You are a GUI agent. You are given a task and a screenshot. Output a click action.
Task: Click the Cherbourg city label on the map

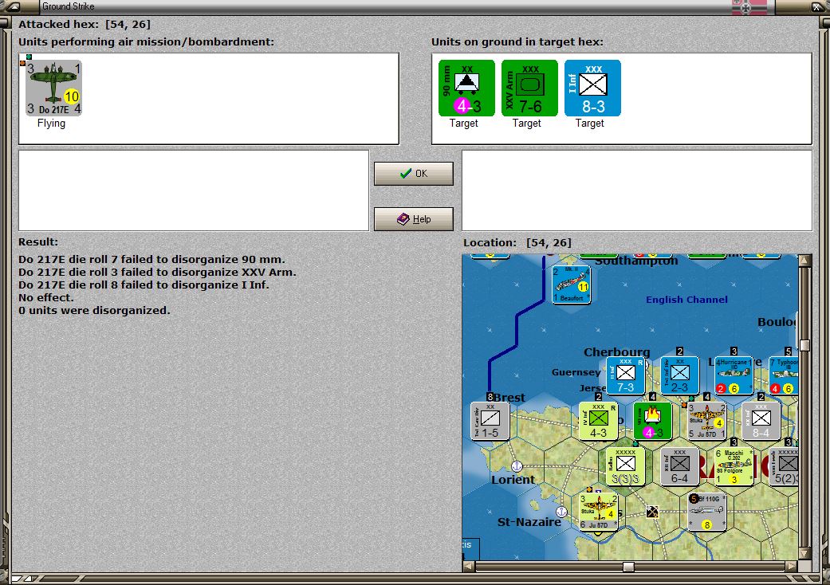pos(616,351)
